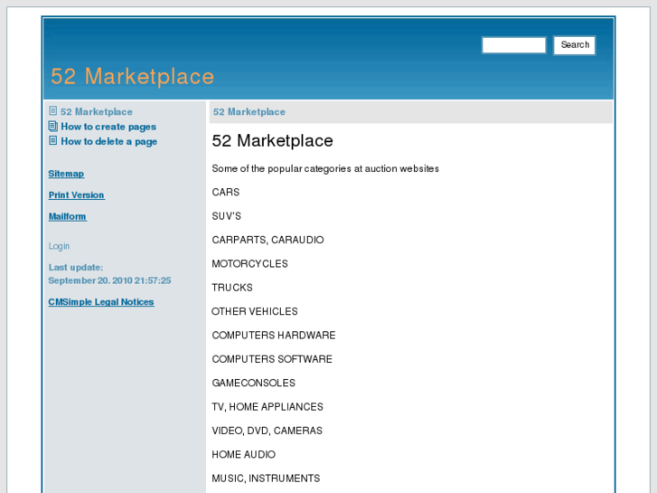Screen dimensions: 657x493
Task: Open the Sitemap link
Action: tap(66, 174)
